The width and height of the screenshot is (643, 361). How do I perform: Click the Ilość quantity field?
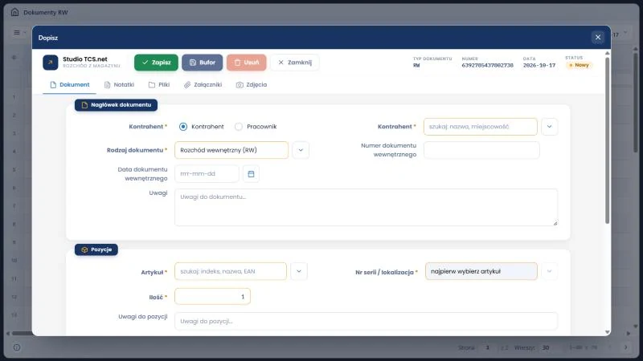pos(212,297)
